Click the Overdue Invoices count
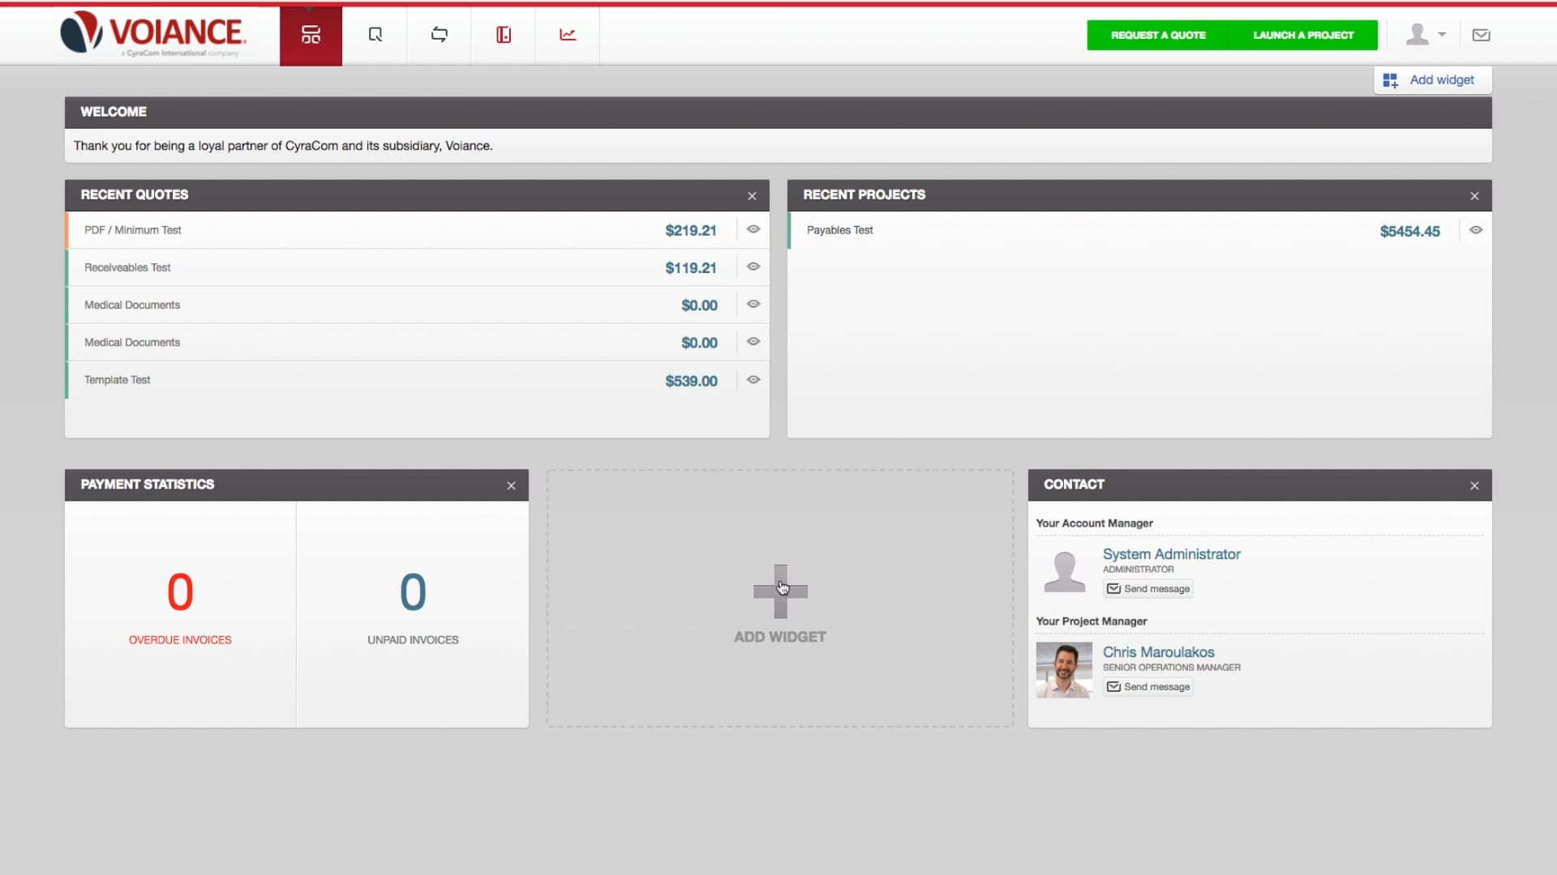 point(180,592)
